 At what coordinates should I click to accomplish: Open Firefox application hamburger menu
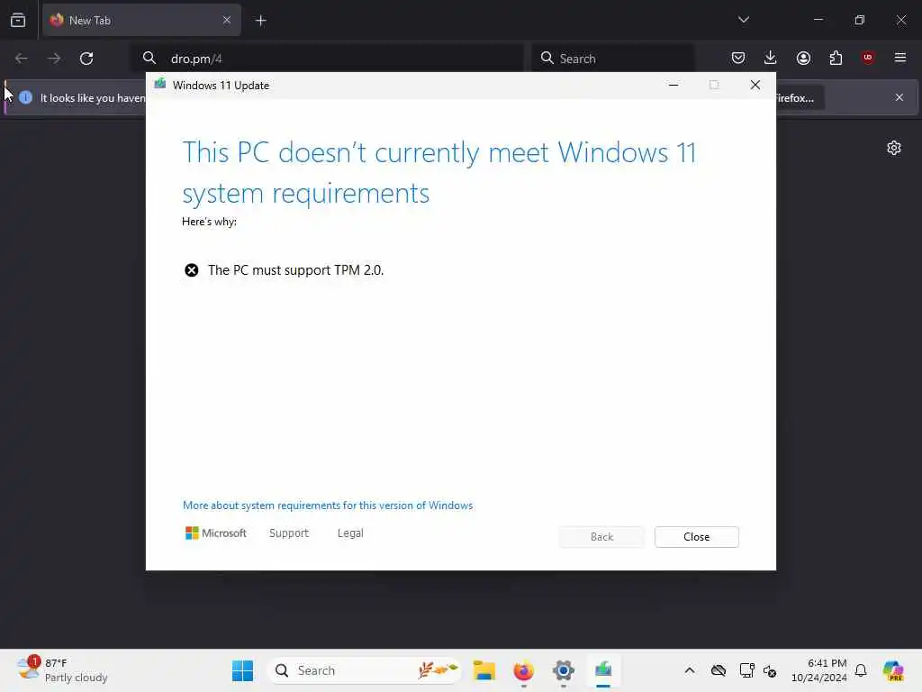pyautogui.click(x=900, y=58)
